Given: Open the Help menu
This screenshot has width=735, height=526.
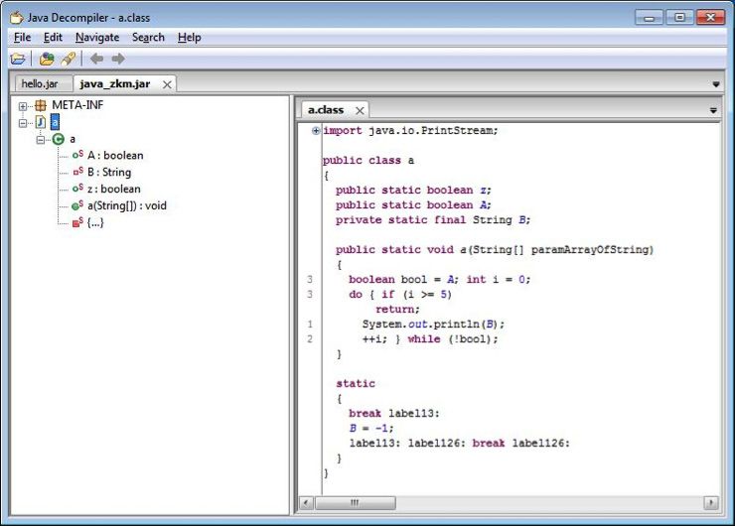Looking at the screenshot, I should [x=190, y=37].
